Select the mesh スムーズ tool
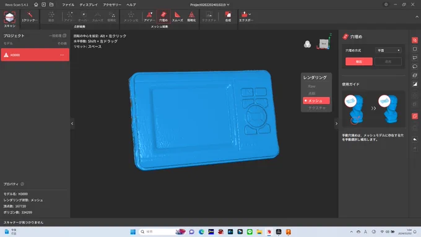 coord(177,17)
